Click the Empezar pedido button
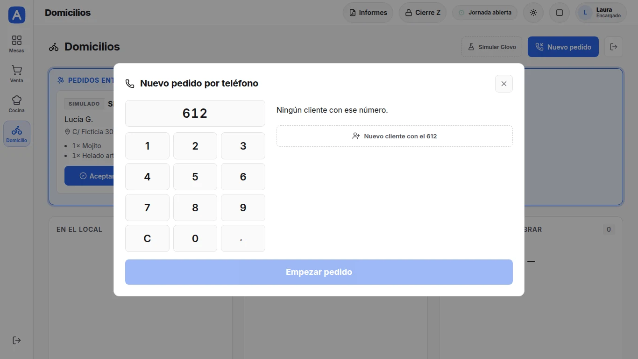Image resolution: width=638 pixels, height=359 pixels. tap(319, 272)
